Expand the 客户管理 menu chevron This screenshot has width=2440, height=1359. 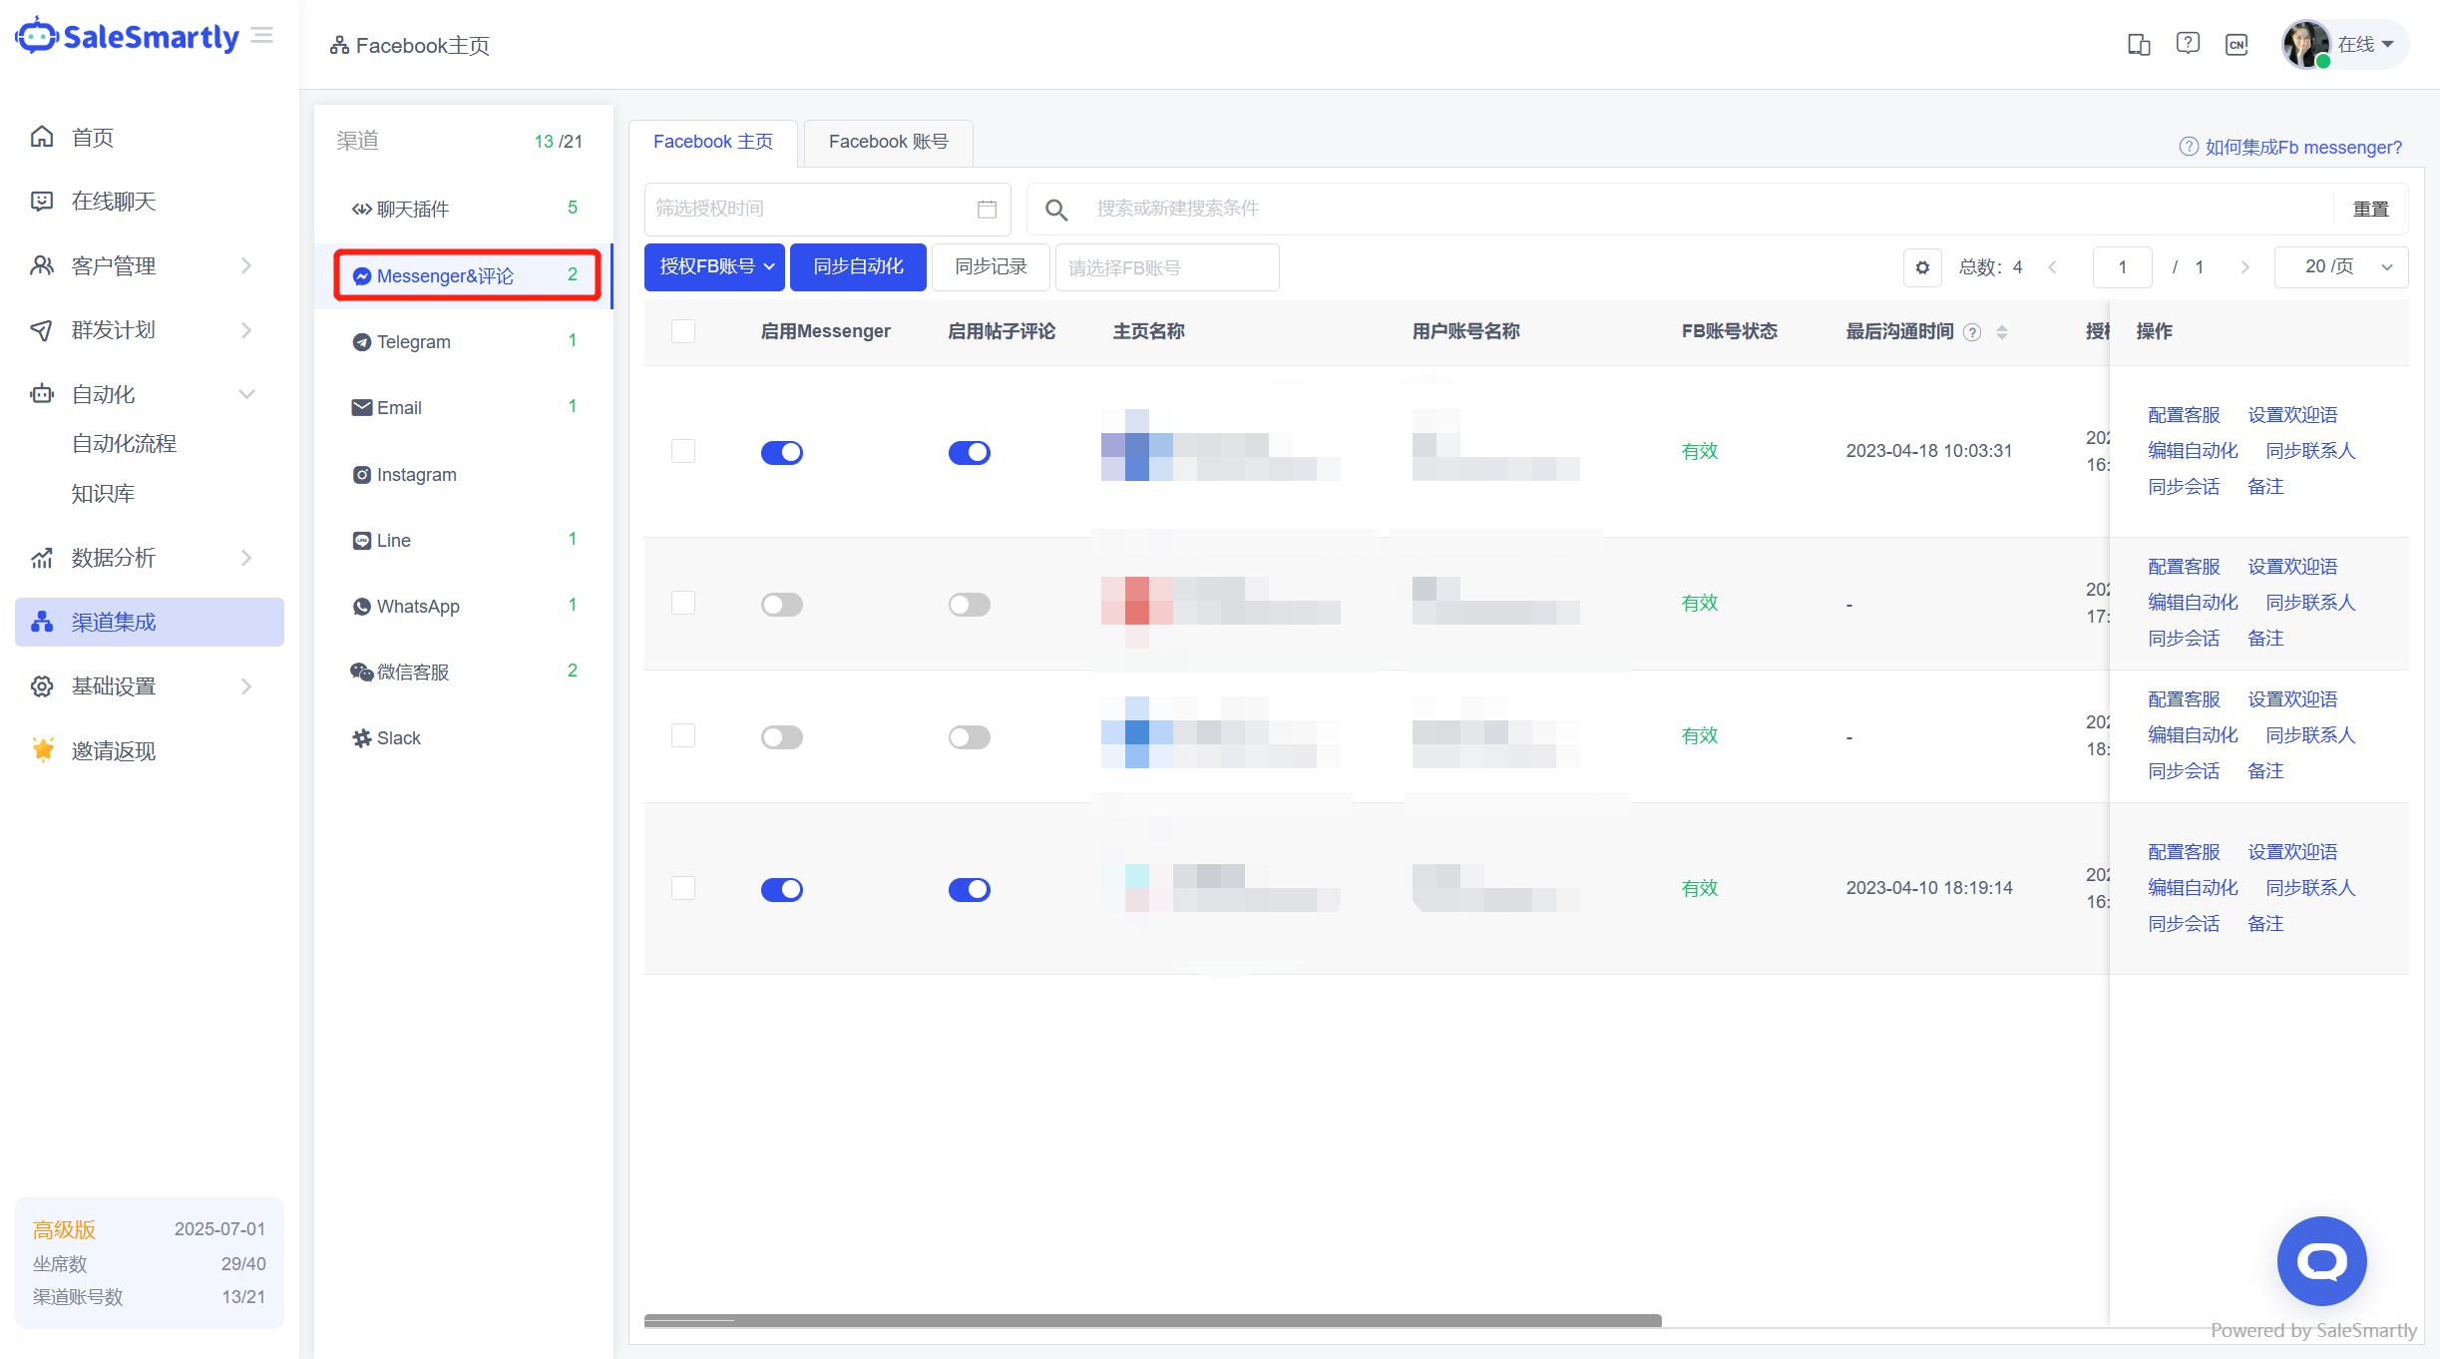(x=246, y=265)
